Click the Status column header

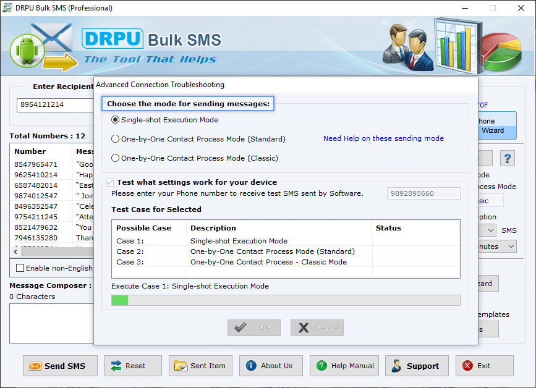click(x=415, y=228)
